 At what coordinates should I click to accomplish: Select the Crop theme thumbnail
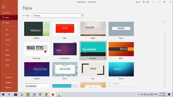(x=93, y=69)
